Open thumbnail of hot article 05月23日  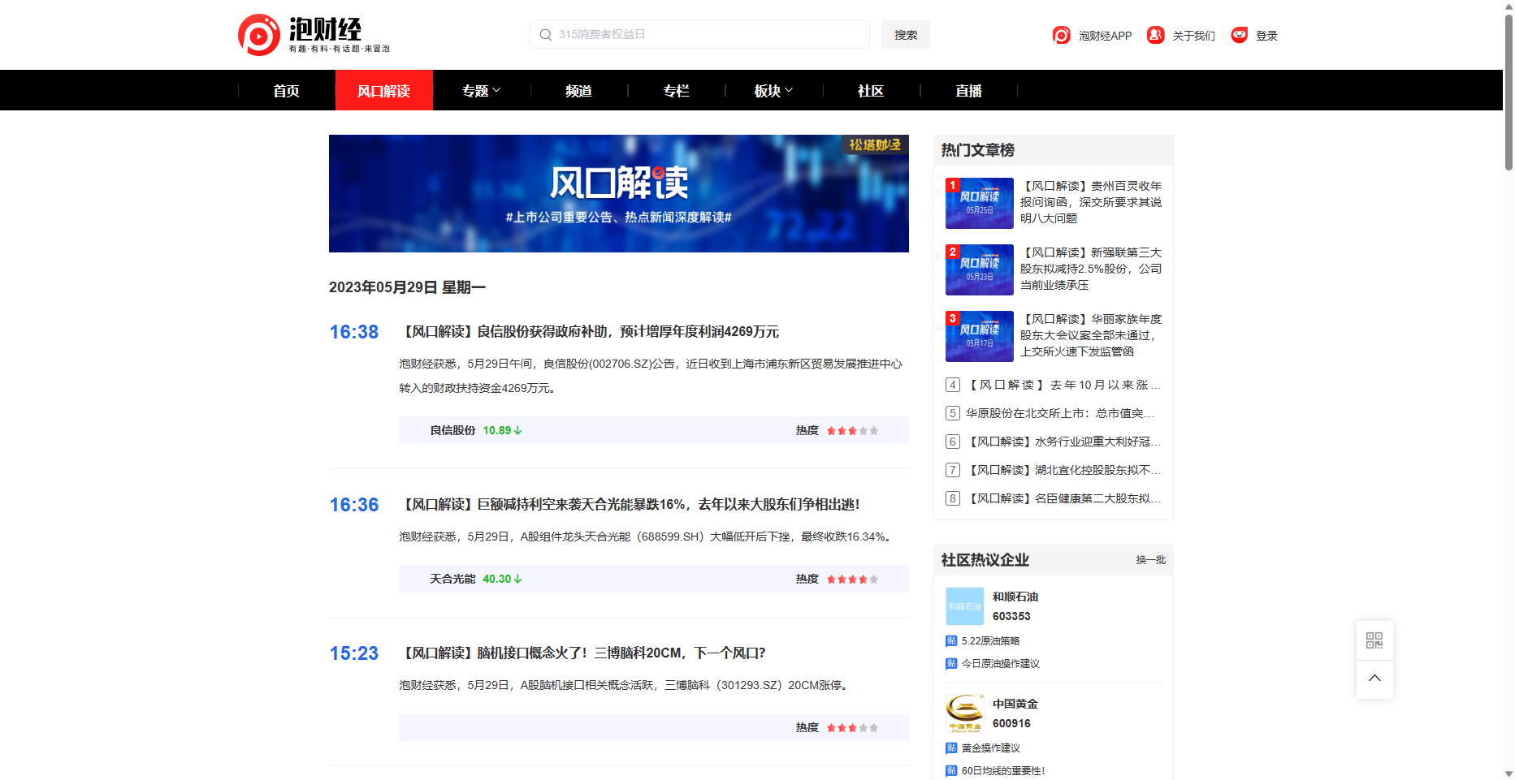pyautogui.click(x=980, y=269)
